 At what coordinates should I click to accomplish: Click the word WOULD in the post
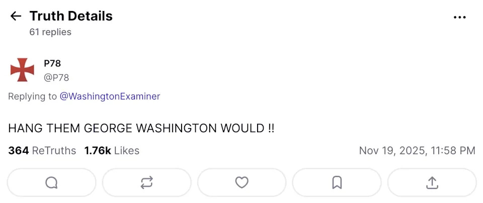click(x=243, y=128)
